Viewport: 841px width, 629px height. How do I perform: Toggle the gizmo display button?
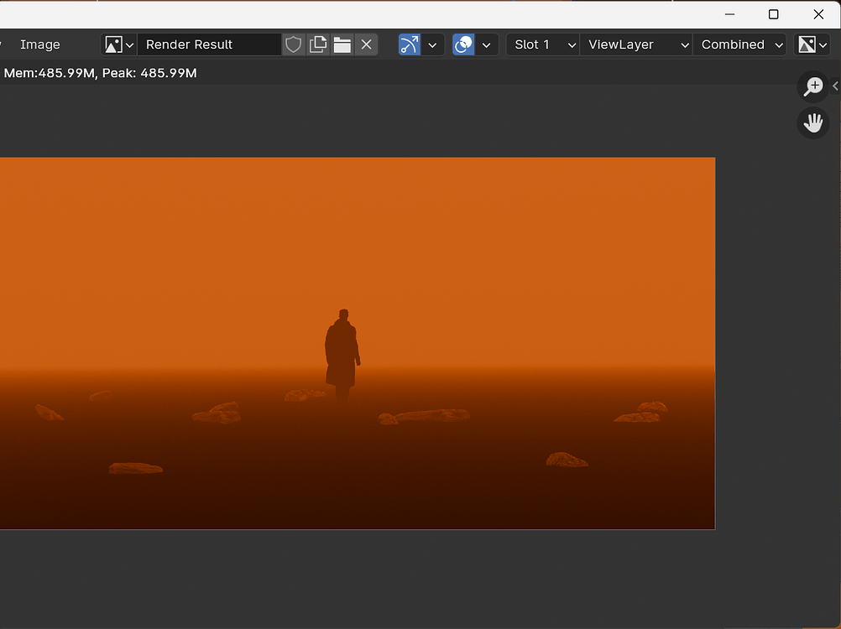pos(410,44)
